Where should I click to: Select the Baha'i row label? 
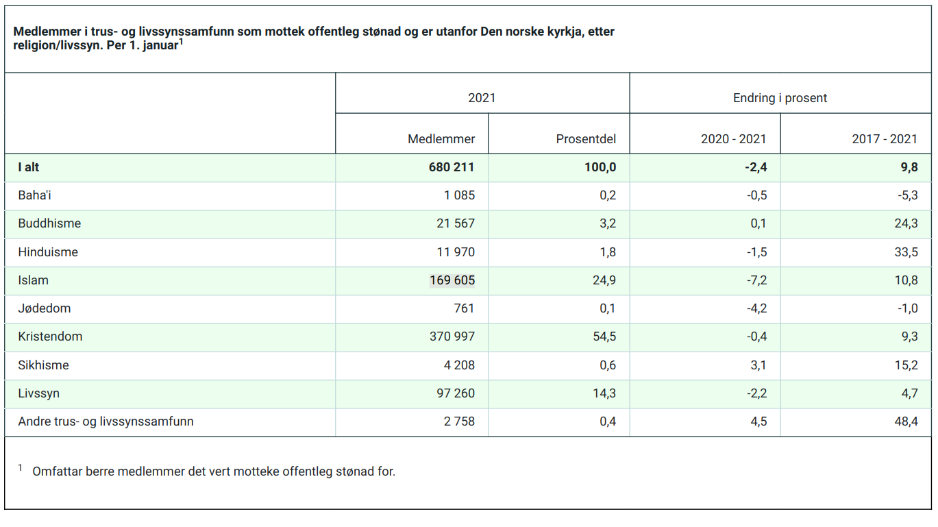[35, 195]
